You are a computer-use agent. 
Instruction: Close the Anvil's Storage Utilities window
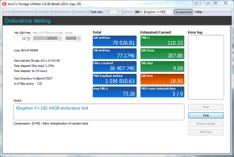coord(226,3)
